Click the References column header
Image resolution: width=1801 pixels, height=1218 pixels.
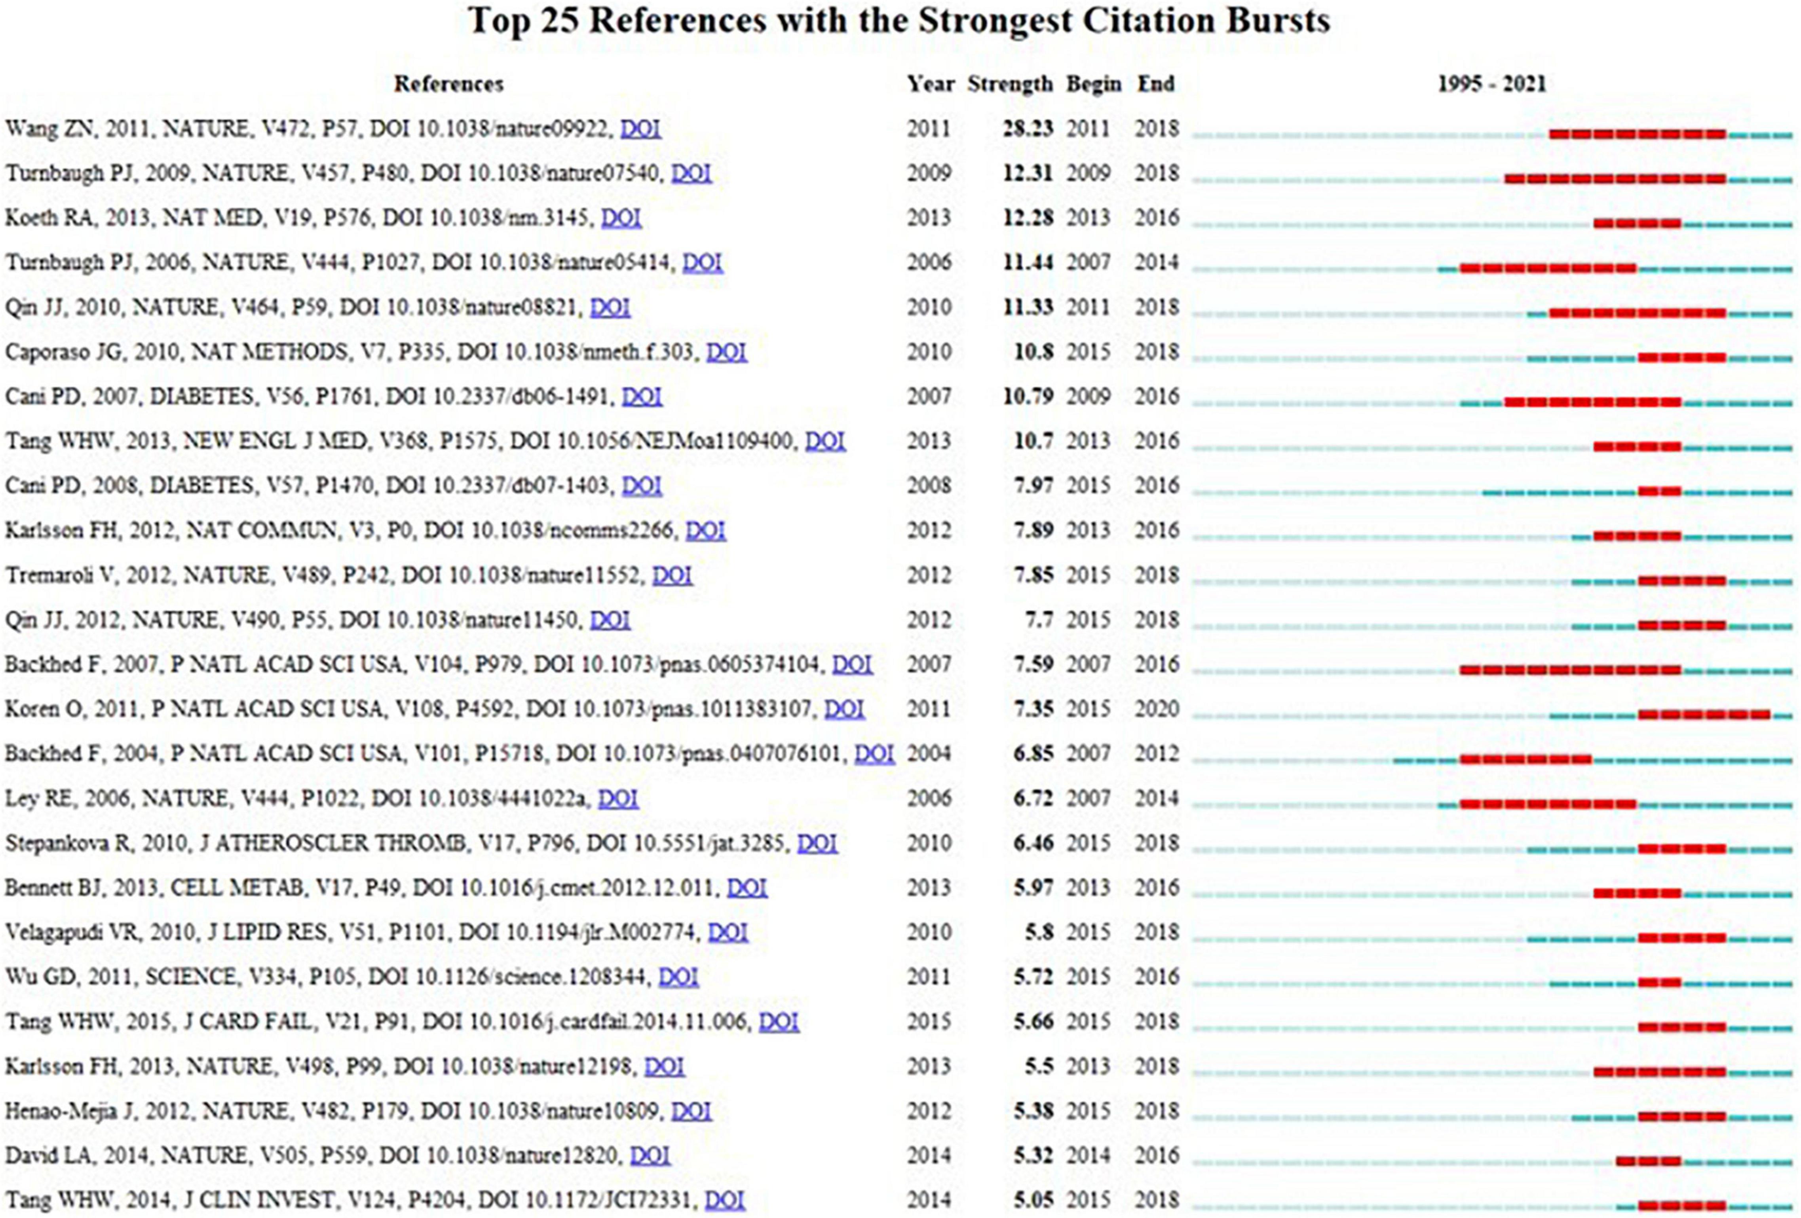click(x=449, y=83)
